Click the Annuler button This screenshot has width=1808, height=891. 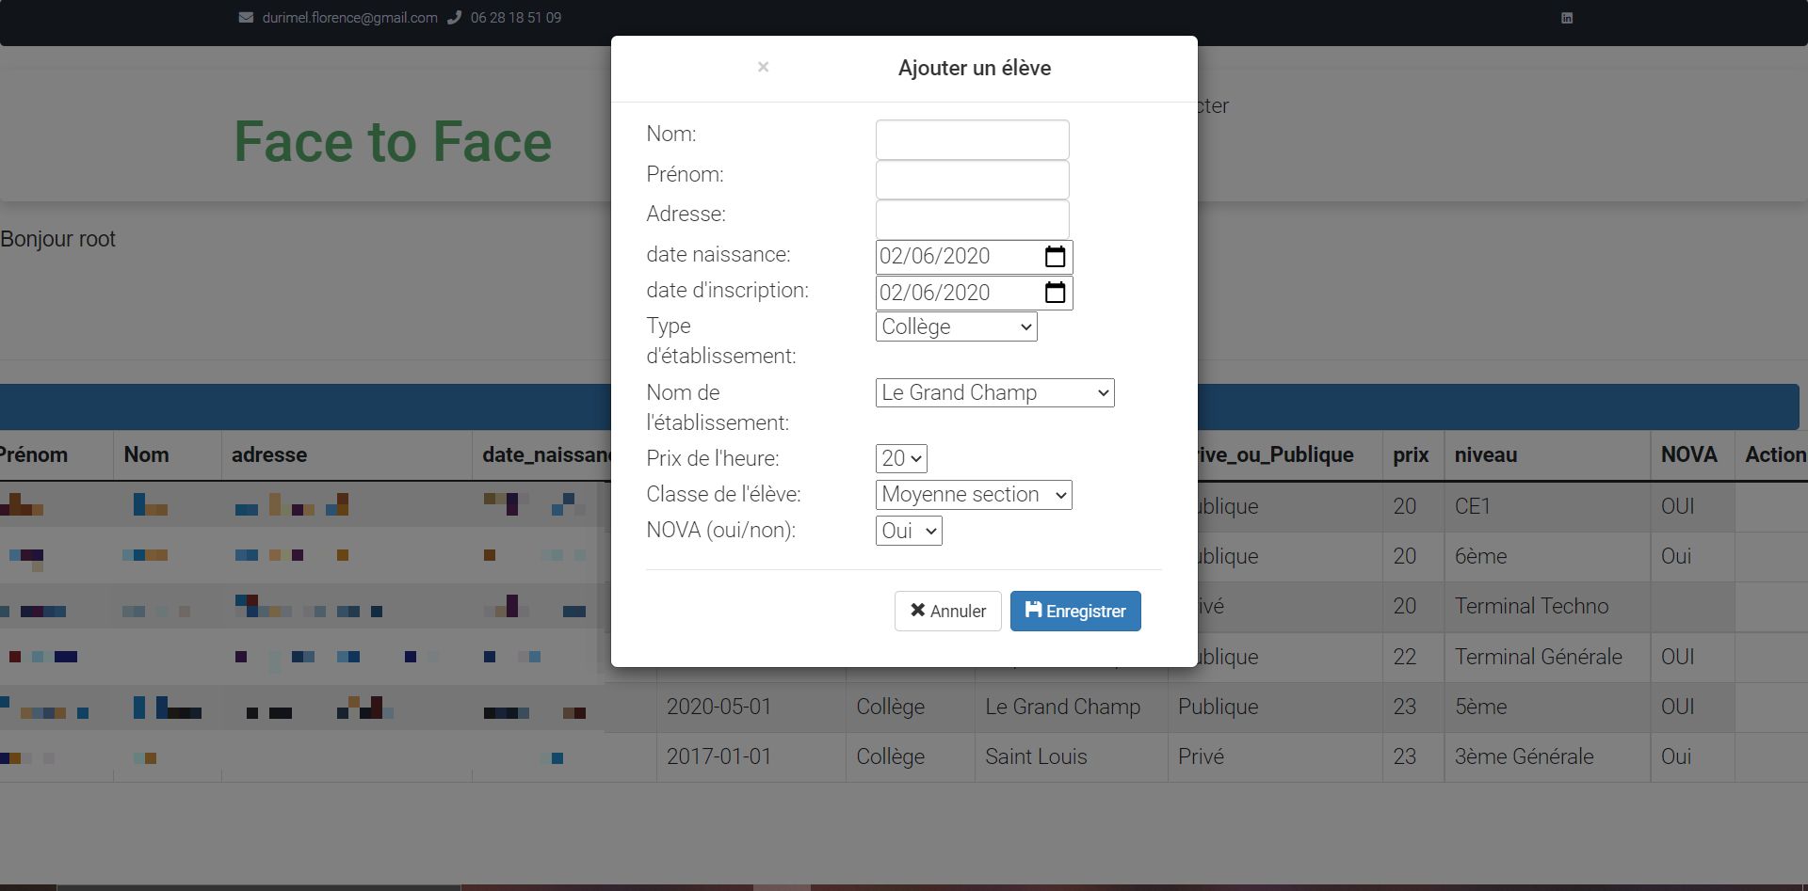click(947, 611)
